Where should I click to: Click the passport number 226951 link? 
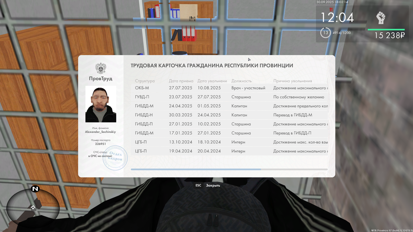coord(100,143)
